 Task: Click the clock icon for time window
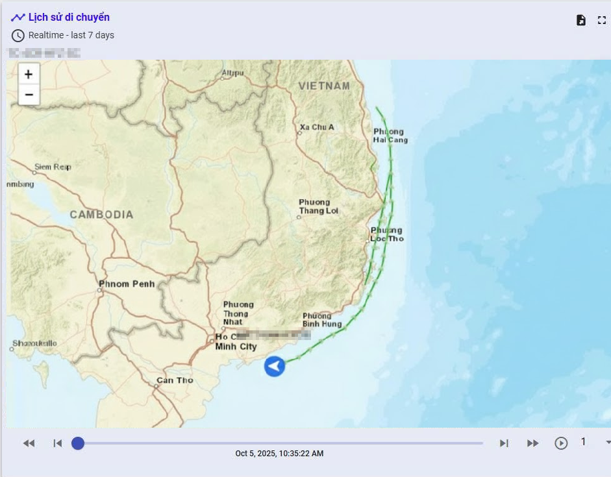coord(18,35)
